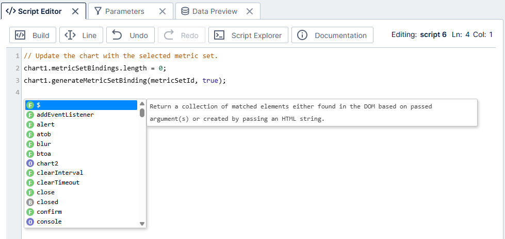
Task: Click the O icon beside console
Action: tap(30, 222)
